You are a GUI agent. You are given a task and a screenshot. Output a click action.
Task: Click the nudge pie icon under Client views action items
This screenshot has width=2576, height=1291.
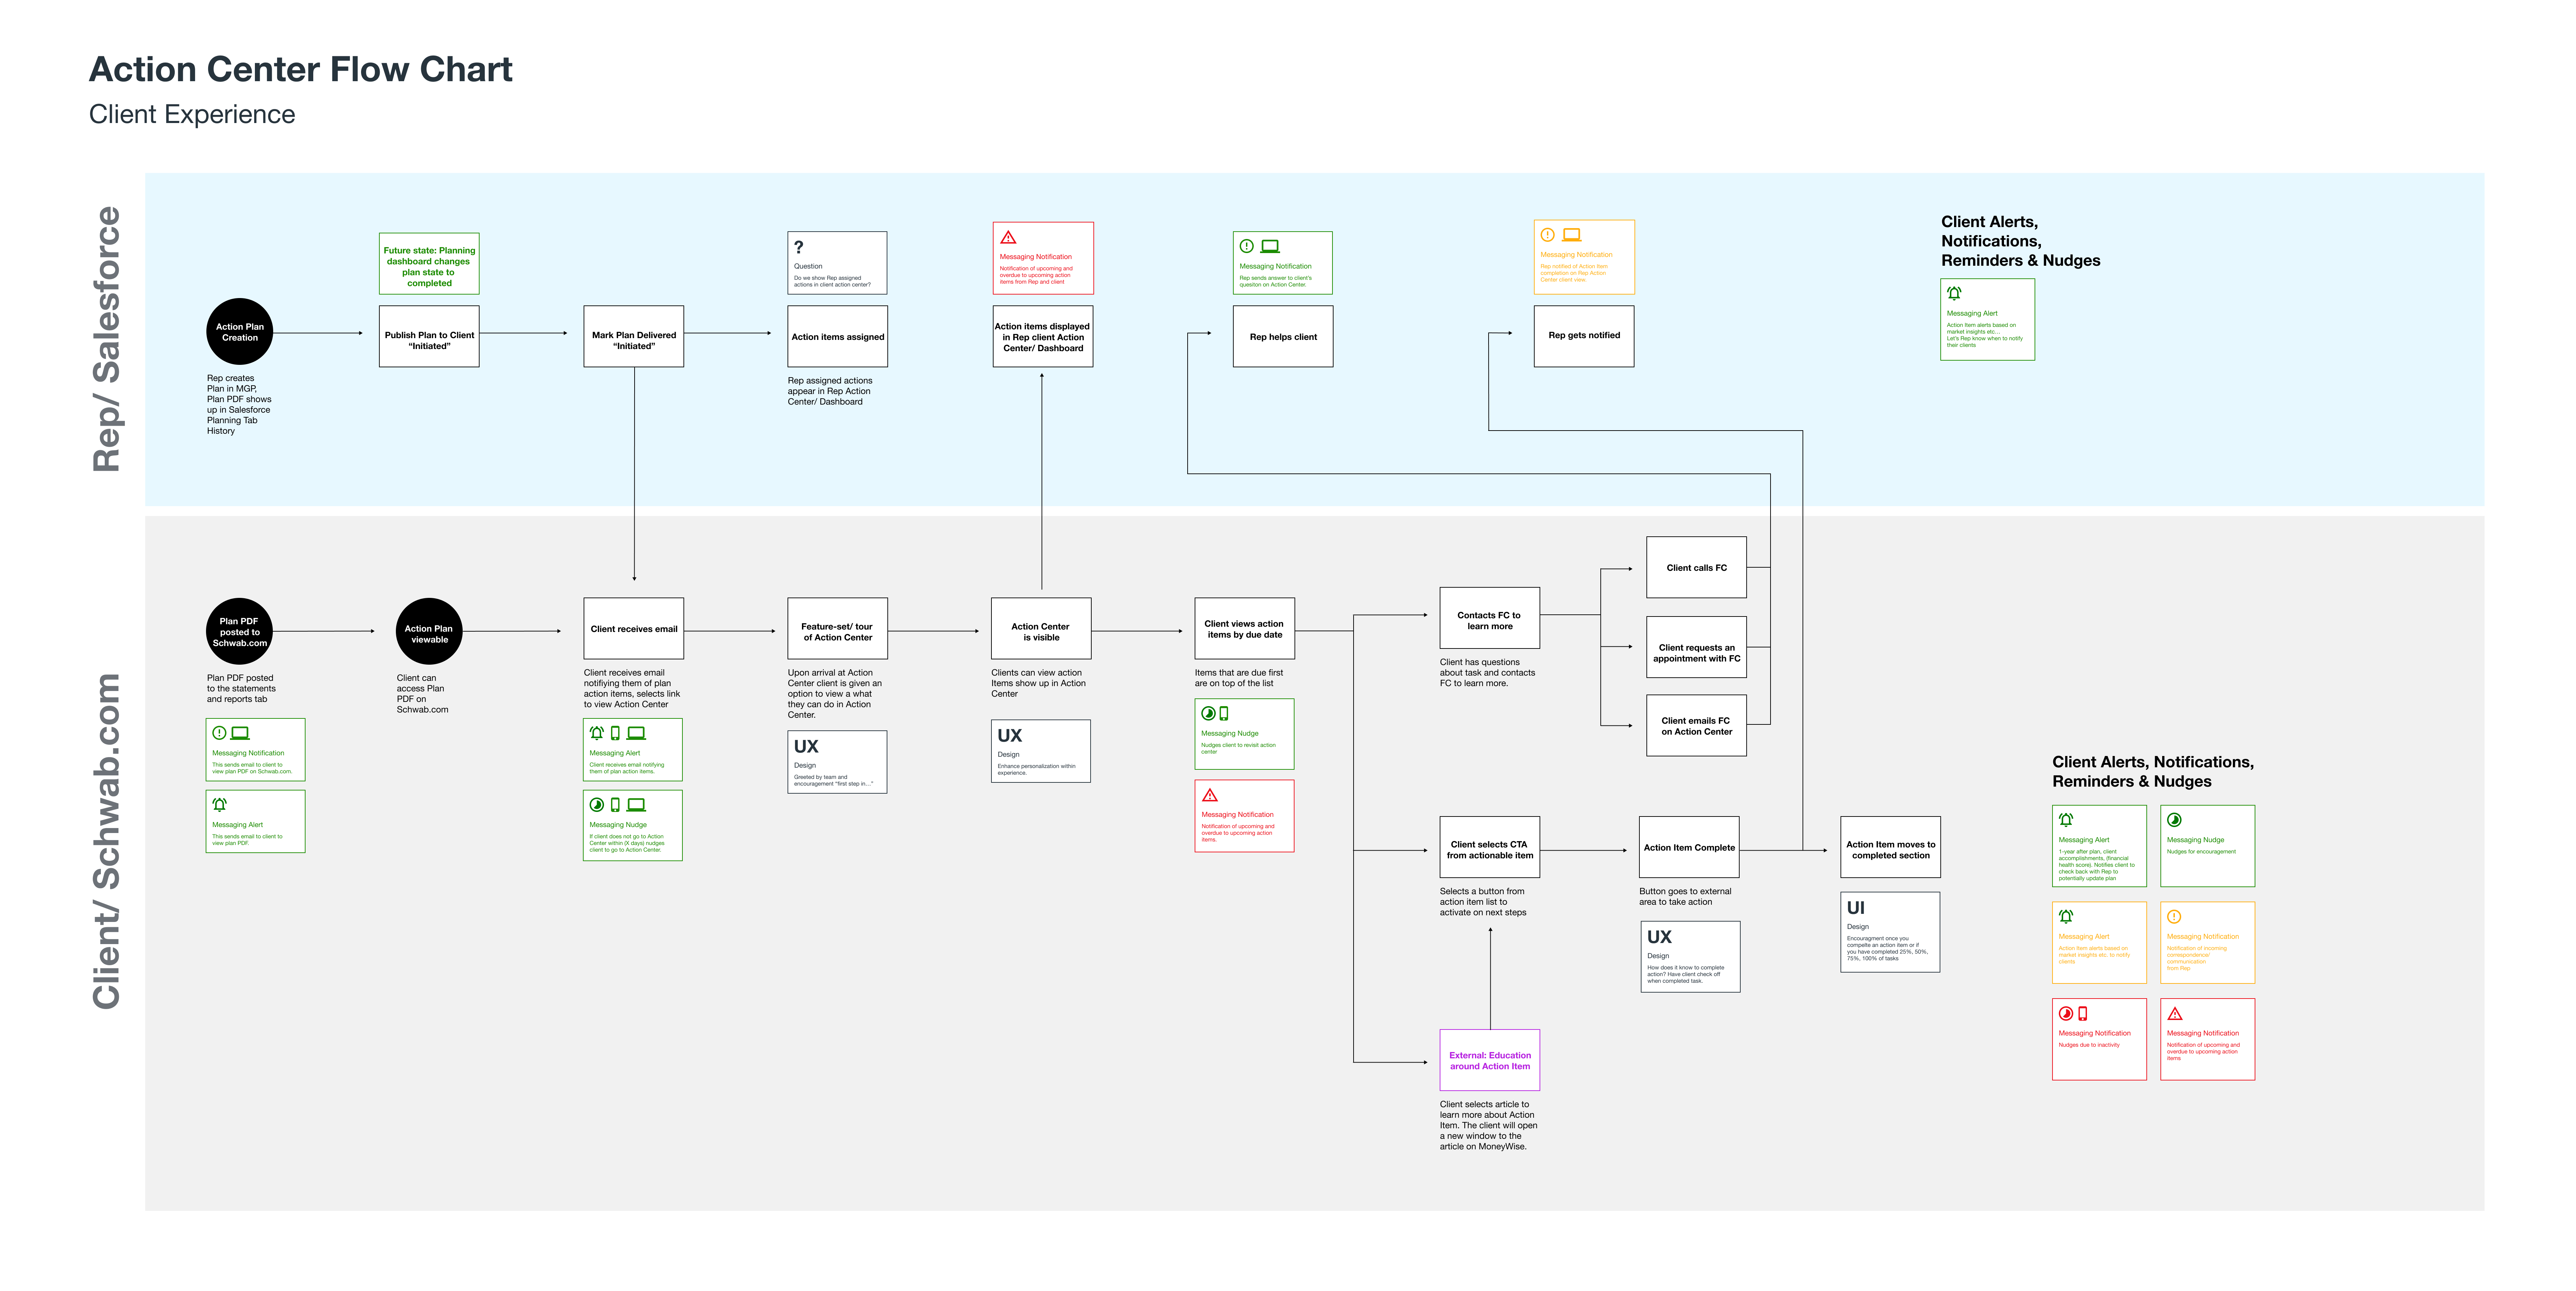[x=1208, y=714]
